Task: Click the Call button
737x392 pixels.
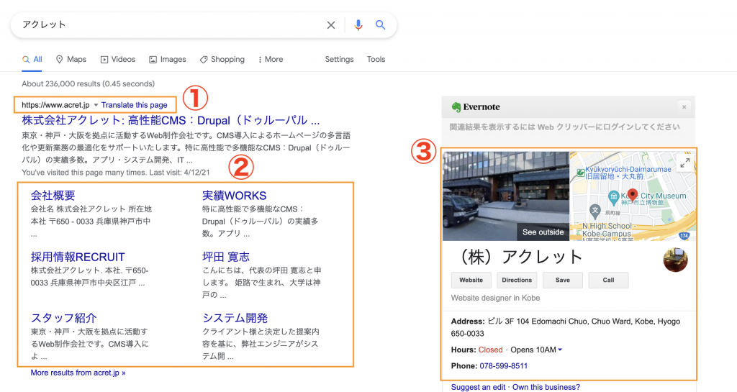Action: [608, 281]
